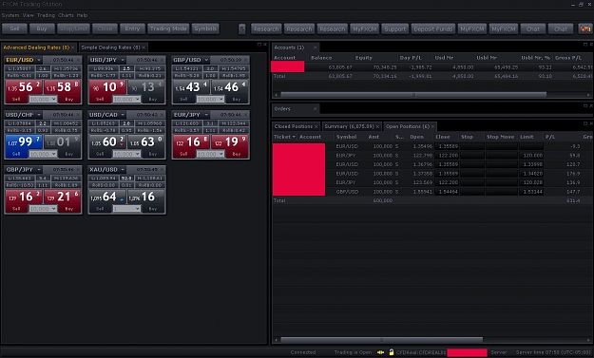The image size is (594, 358).
Task: Click the Accounts panel horizontal scrollbar
Action: coord(413,95)
